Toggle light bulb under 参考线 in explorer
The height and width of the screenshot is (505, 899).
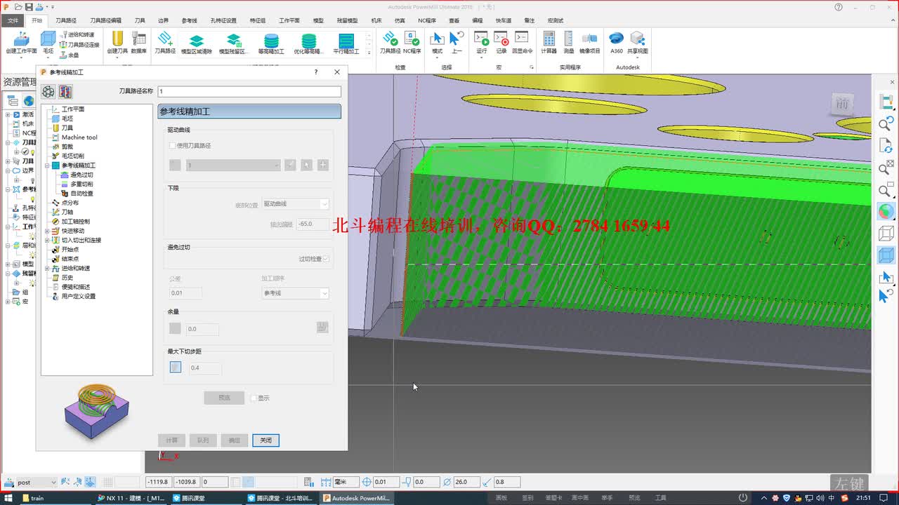click(x=32, y=198)
